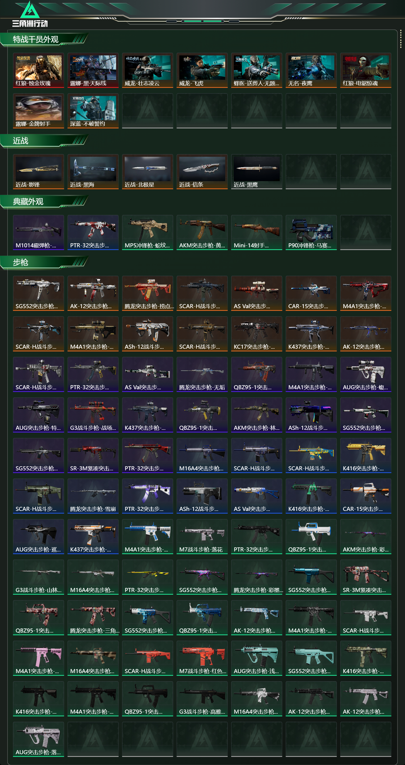Pick the 近战-北极星 melee weapon icon

[x=147, y=172]
